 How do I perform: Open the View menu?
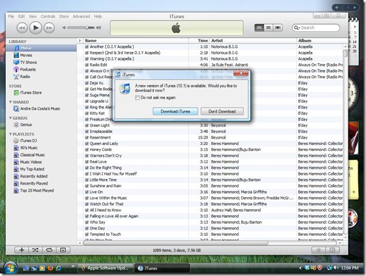tap(33, 16)
